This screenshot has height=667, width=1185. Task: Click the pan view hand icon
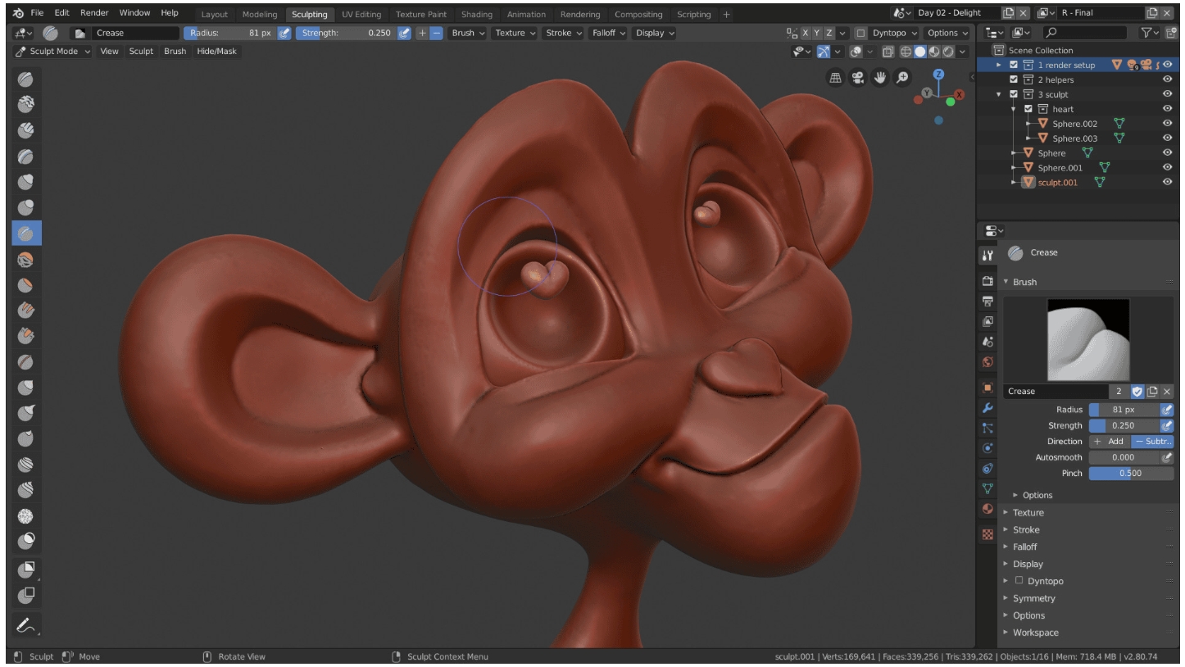(x=881, y=78)
